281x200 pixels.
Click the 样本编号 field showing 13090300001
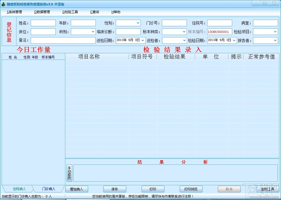(x=220, y=32)
